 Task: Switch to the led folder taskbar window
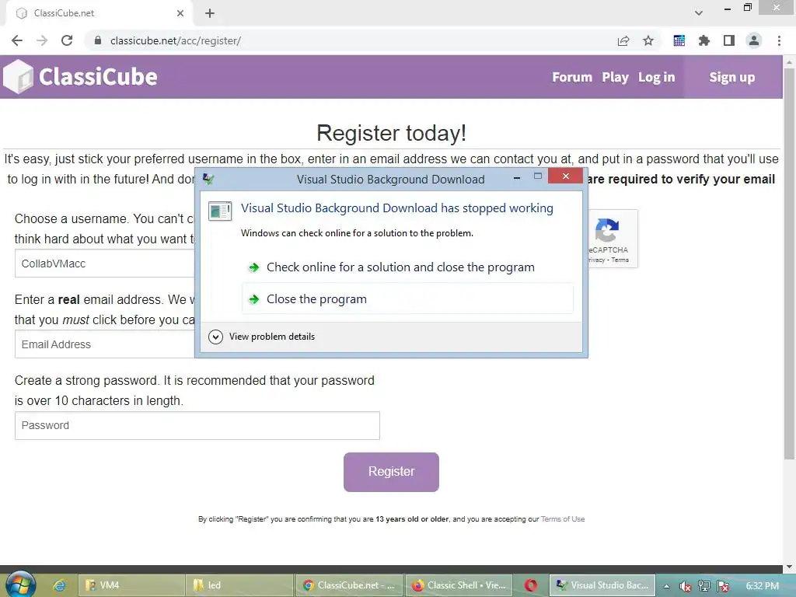tap(239, 585)
